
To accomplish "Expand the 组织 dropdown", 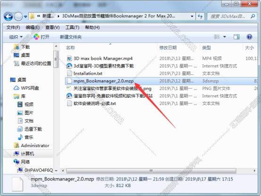I will [x=16, y=37].
